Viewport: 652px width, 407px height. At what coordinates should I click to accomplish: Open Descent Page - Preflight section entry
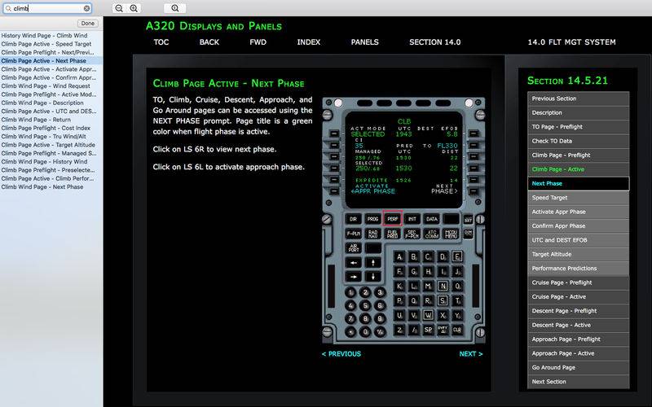578,311
